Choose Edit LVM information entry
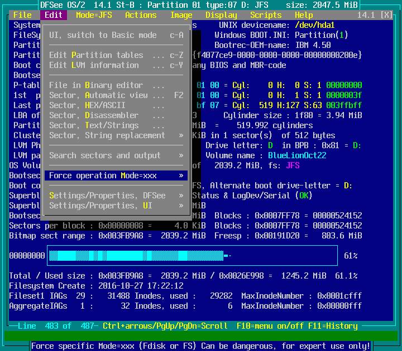The image size is (402, 351). 116,65
